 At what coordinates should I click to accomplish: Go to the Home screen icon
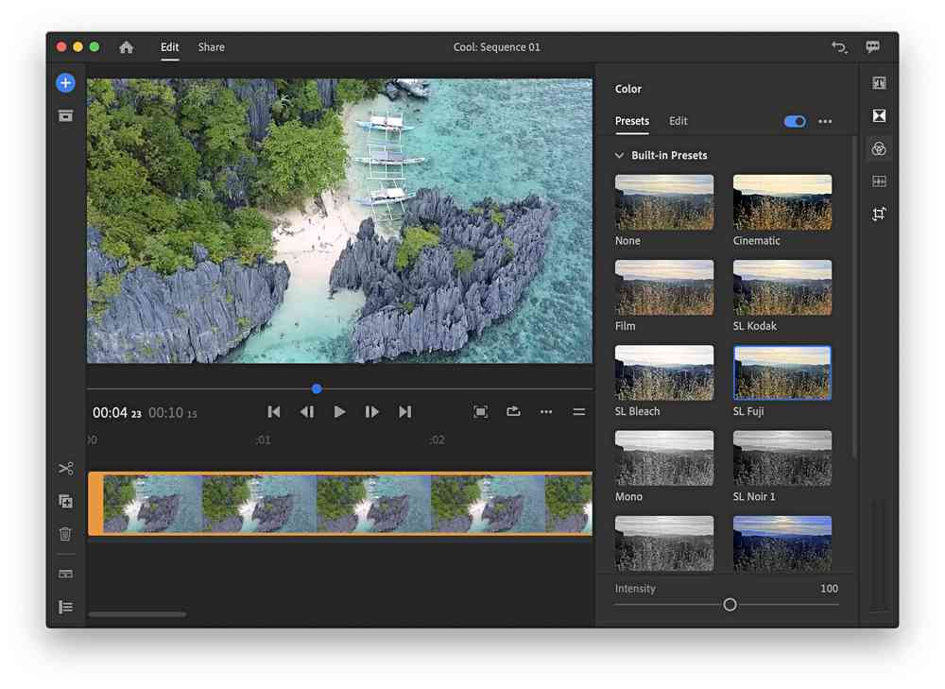(x=126, y=47)
